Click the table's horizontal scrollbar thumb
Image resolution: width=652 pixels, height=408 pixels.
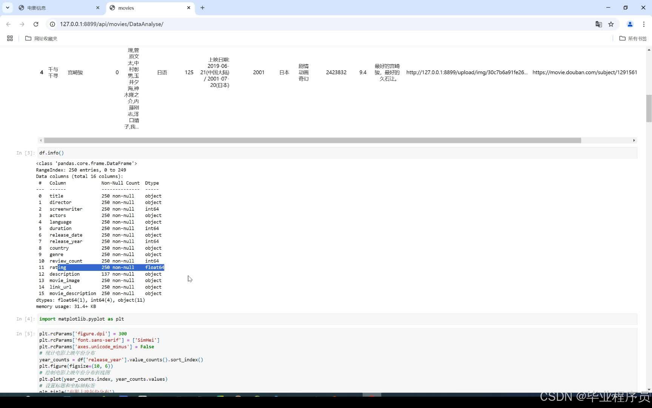click(x=312, y=140)
